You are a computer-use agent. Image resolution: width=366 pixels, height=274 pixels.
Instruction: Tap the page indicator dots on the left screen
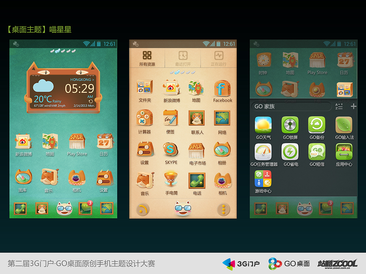coord(63,51)
